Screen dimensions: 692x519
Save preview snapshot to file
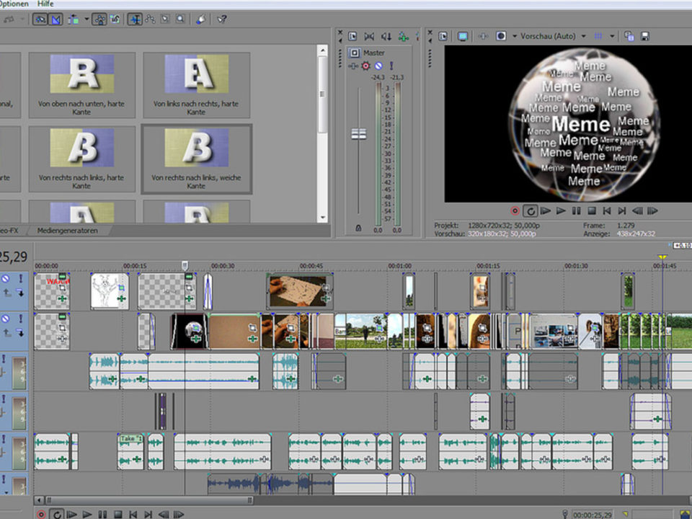pyautogui.click(x=644, y=36)
